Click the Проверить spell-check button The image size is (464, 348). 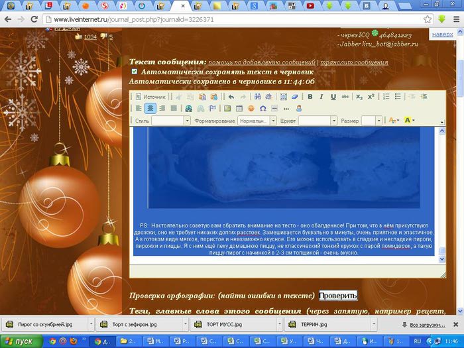(x=338, y=296)
